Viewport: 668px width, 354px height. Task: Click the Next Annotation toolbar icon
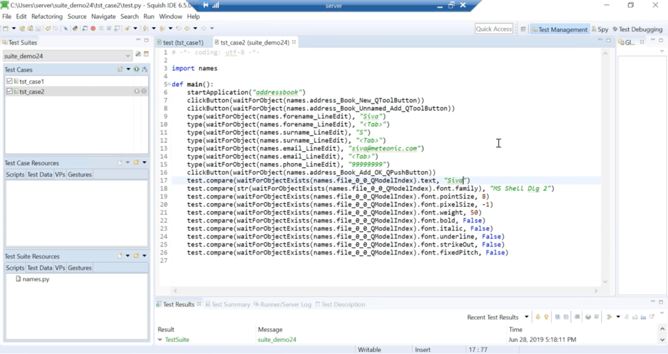[145, 29]
